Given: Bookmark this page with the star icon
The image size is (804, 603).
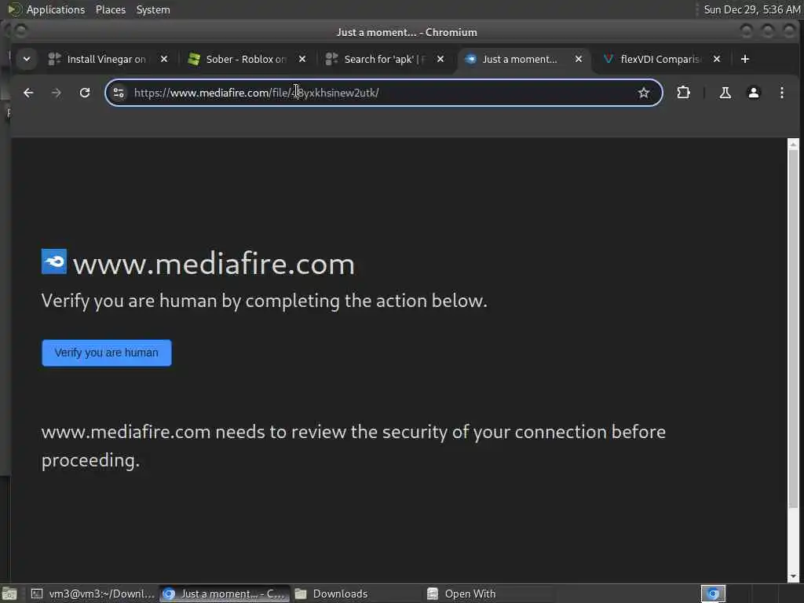Looking at the screenshot, I should (644, 93).
